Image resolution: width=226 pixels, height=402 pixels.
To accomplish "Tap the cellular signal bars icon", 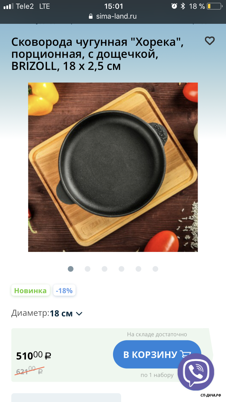I will 8,6.
